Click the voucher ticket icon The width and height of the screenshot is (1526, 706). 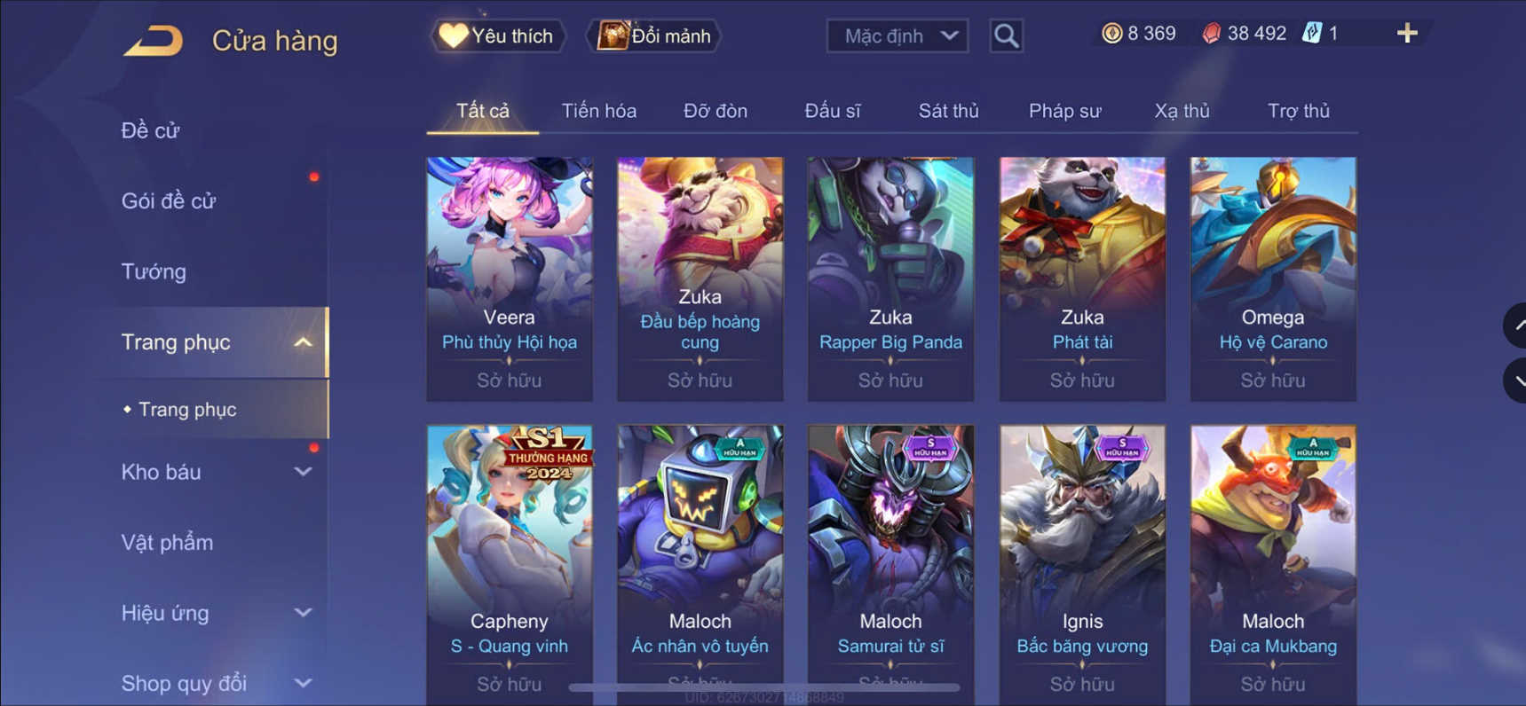click(x=1312, y=34)
